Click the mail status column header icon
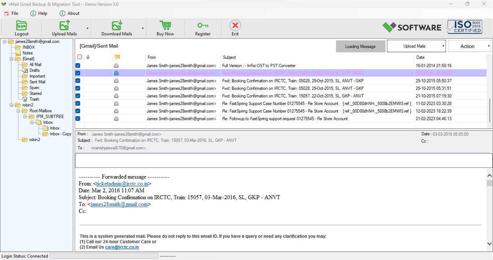The image size is (493, 260). coord(117,57)
